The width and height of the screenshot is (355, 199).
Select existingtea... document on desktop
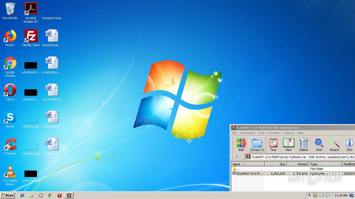(52, 65)
